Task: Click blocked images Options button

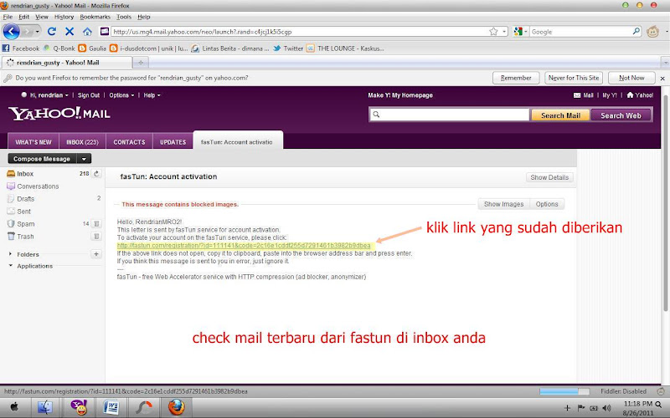Action: click(547, 204)
